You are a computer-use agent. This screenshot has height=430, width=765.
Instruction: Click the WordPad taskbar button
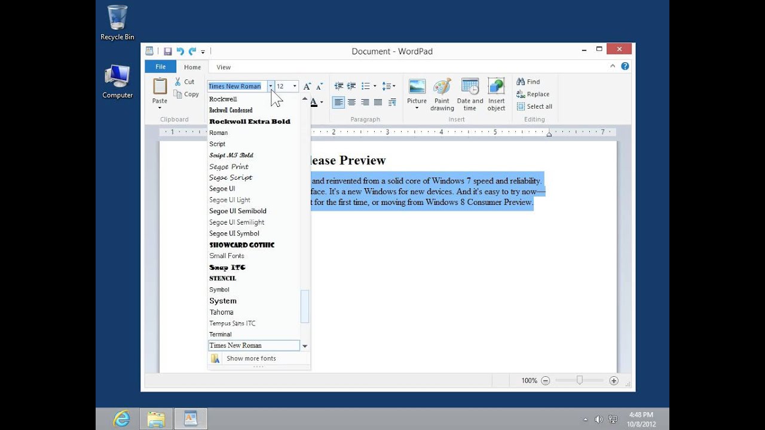[x=190, y=419]
